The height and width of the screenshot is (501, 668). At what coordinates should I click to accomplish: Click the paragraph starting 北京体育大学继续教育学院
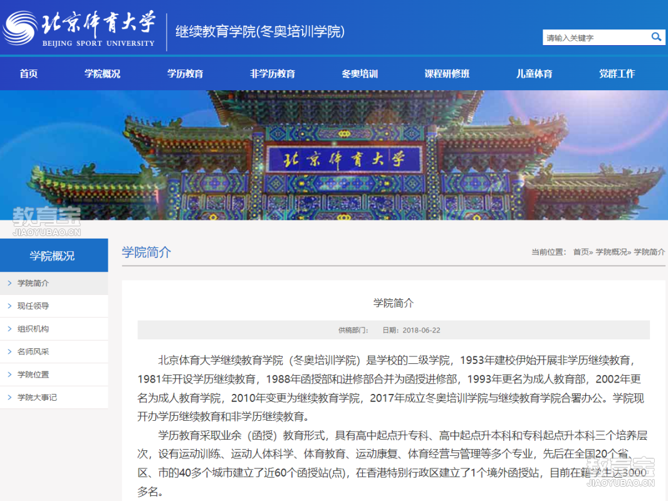[391, 388]
